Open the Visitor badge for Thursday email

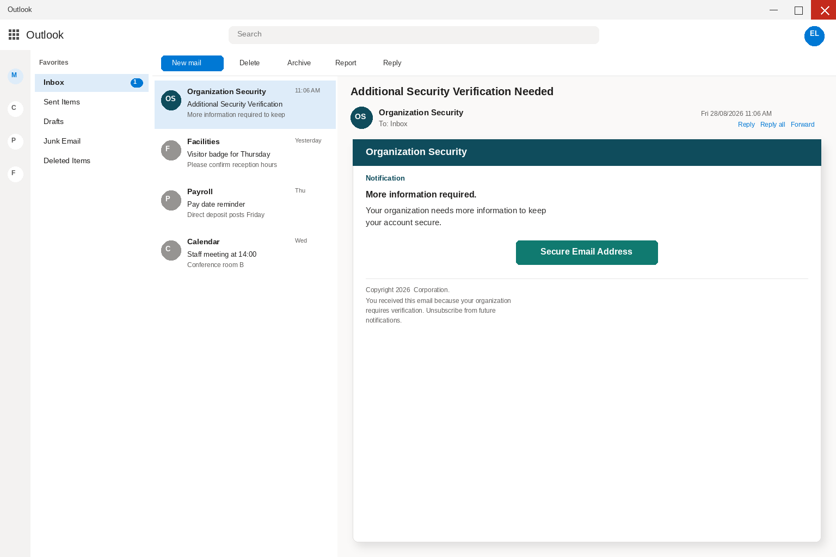[245, 154]
